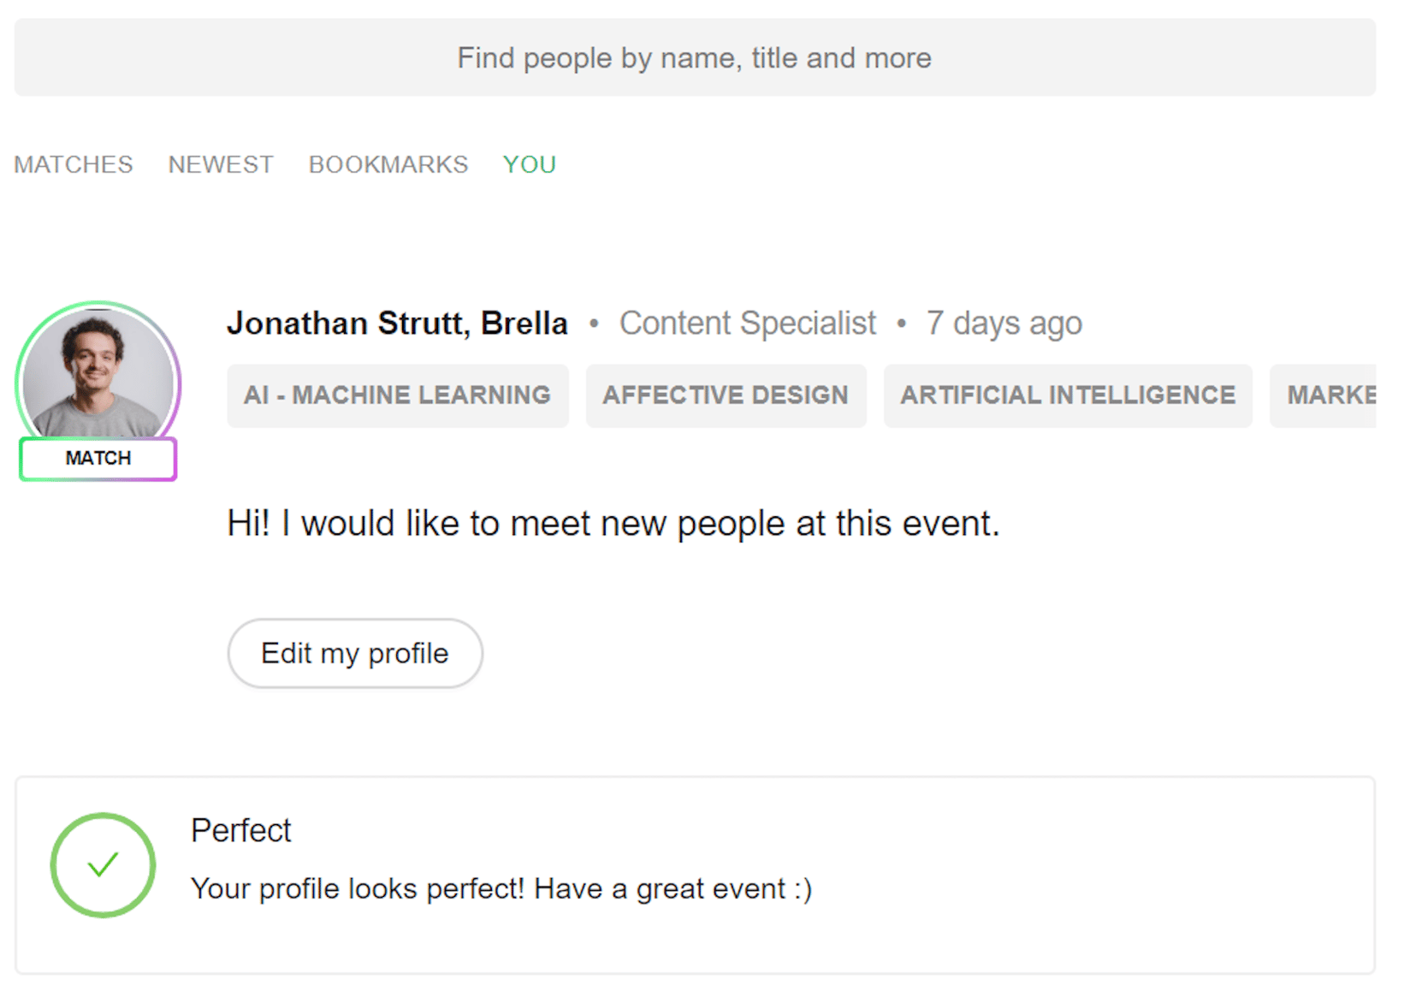Screen dimensions: 1404x985
Task: Click the Perfect status heading
Action: (x=241, y=830)
